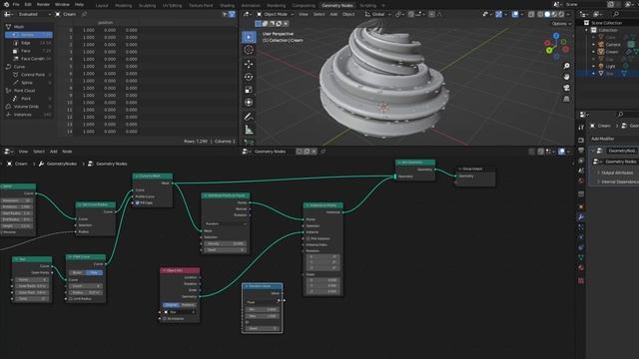The height and width of the screenshot is (359, 639).
Task: Click GeometryNodes breadcrumb in node editor
Action: [x=62, y=164]
